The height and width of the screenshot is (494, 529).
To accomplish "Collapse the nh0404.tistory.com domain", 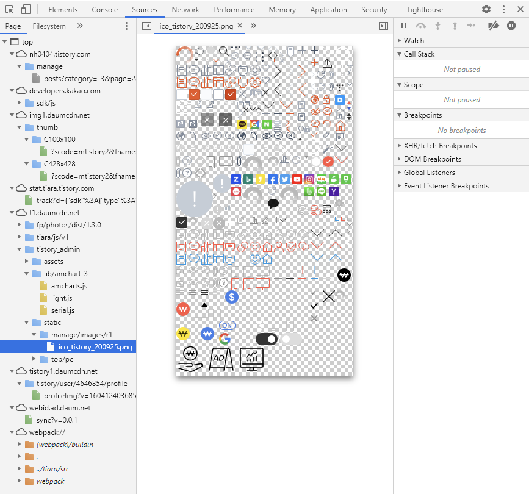I will (12, 54).
